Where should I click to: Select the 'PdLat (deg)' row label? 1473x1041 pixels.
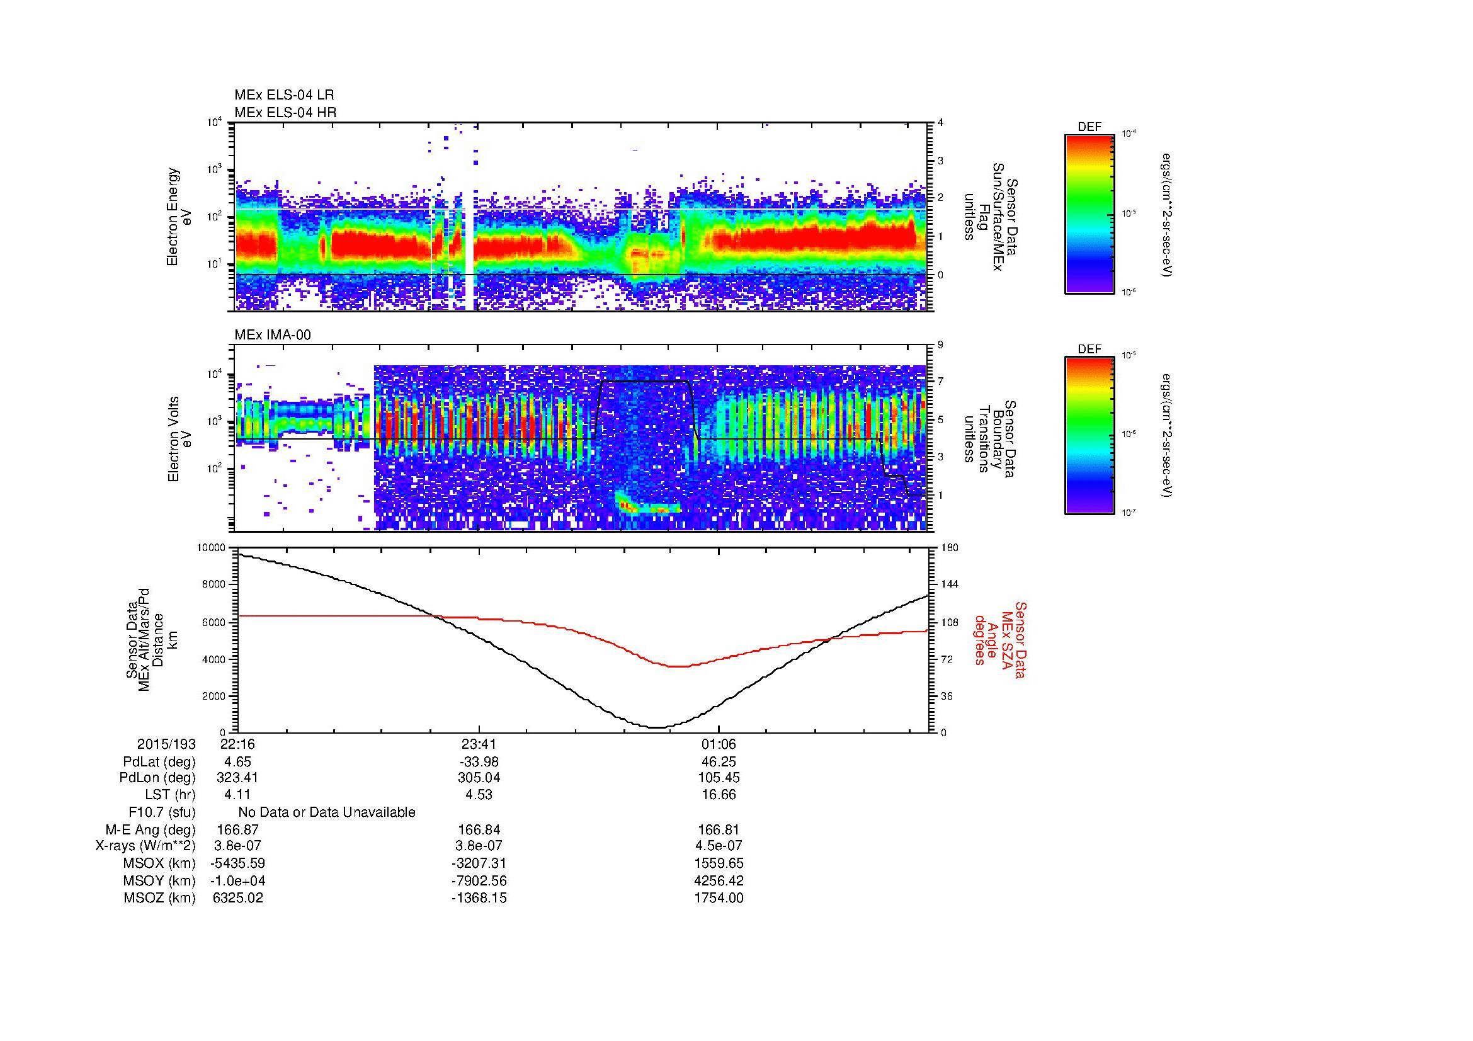[x=159, y=762]
